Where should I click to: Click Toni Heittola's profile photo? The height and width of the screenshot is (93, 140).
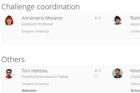[9, 73]
